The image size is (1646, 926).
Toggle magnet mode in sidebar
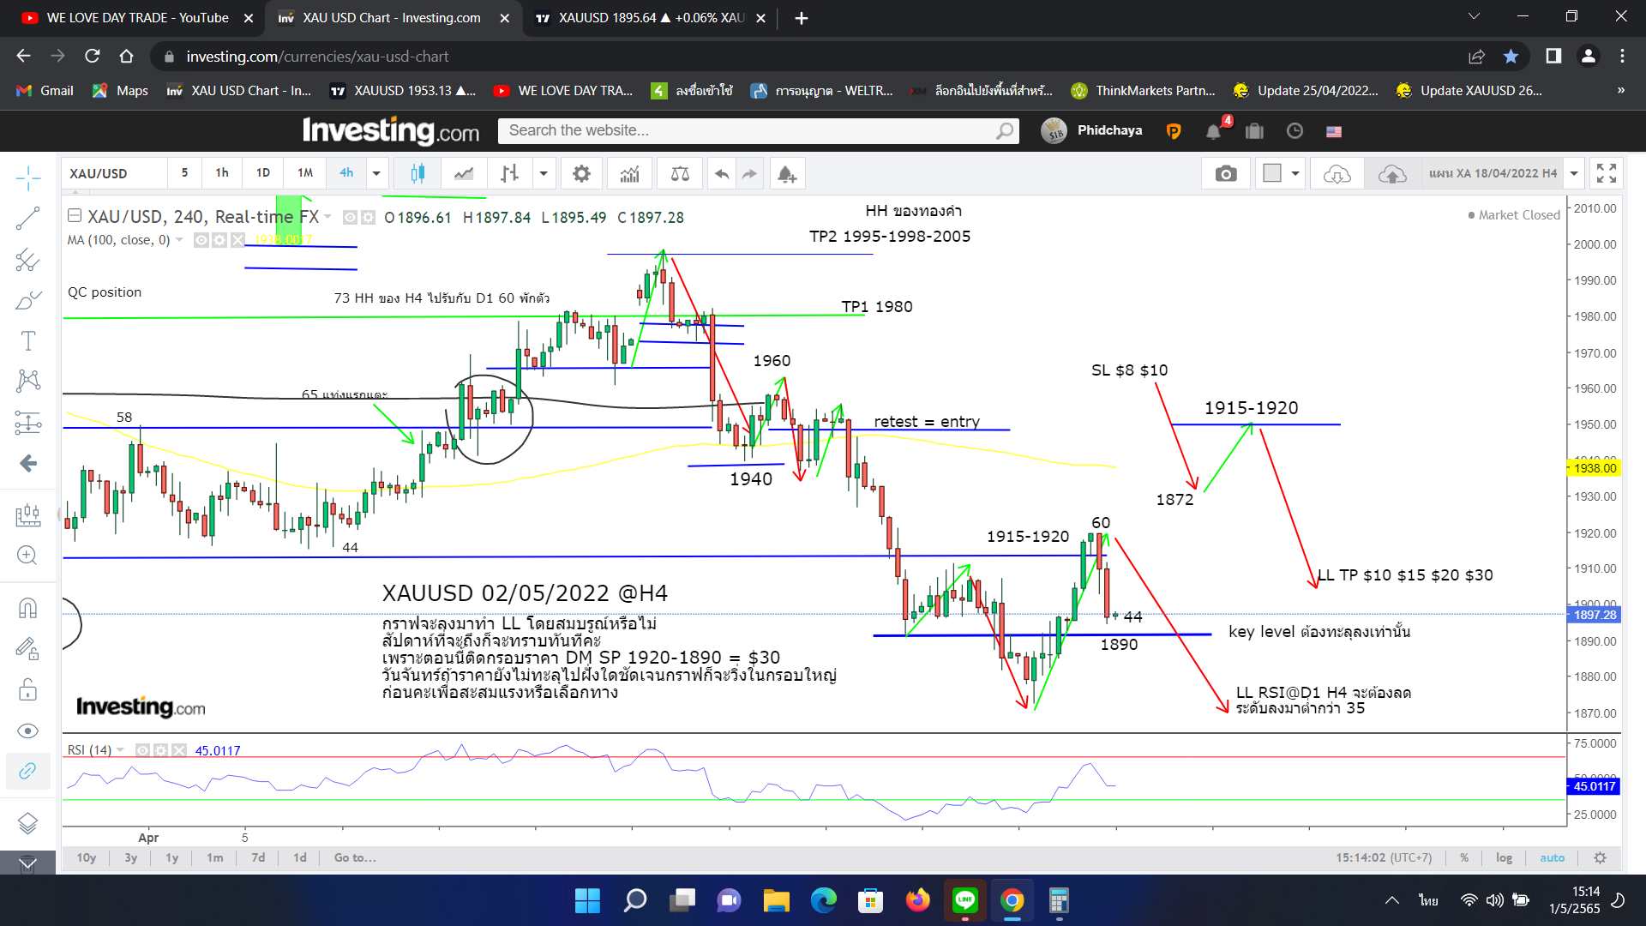(27, 608)
